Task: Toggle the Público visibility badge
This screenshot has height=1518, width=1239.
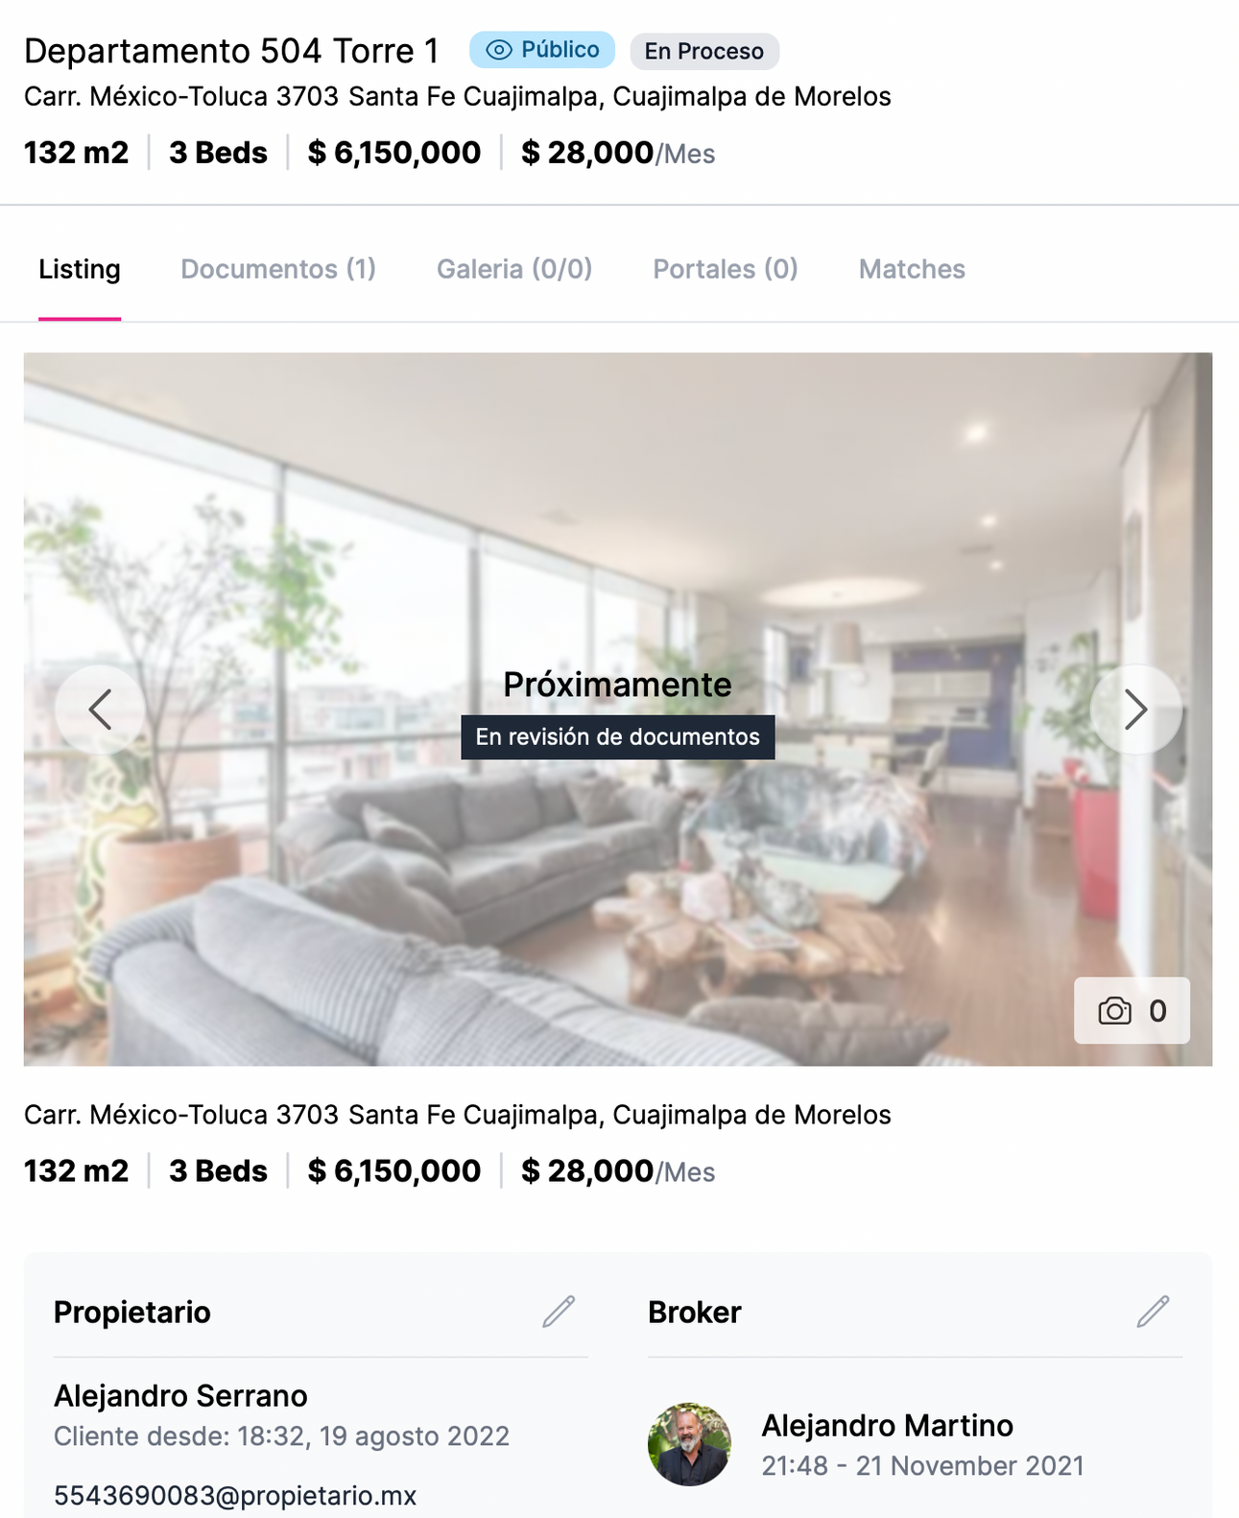Action: 542,50
